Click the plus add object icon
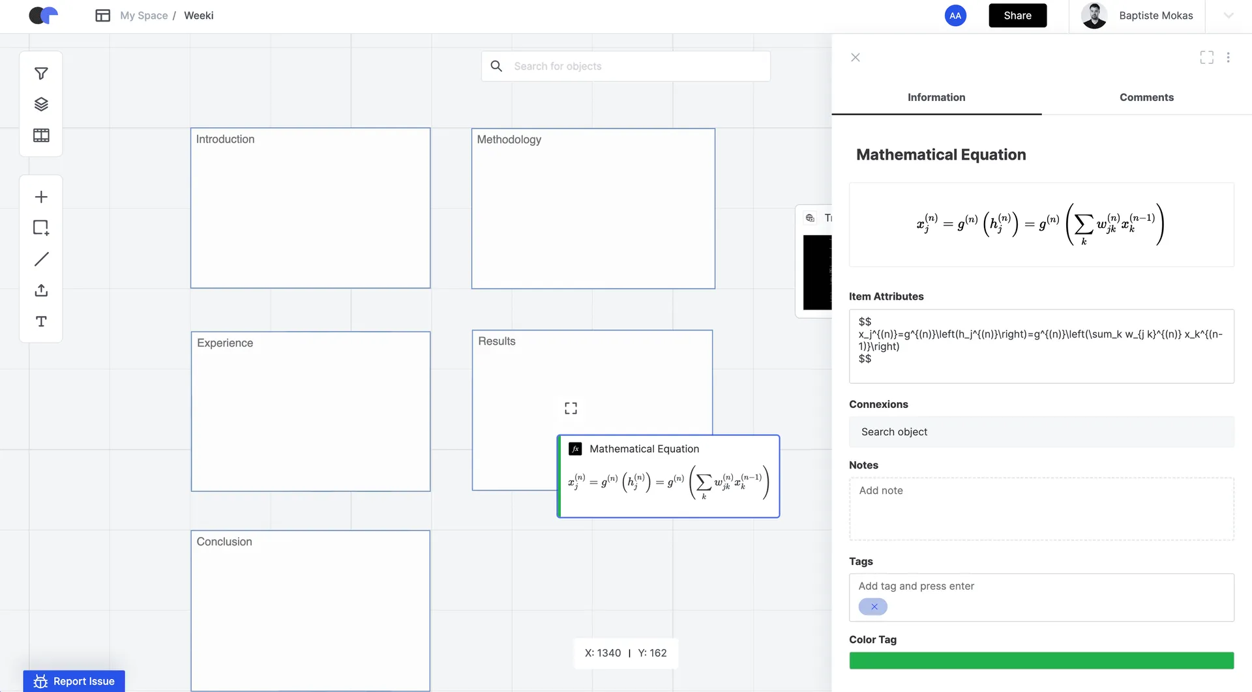The width and height of the screenshot is (1252, 692). coord(41,197)
